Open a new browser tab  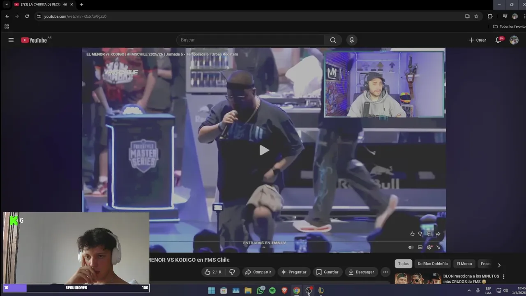81,5
